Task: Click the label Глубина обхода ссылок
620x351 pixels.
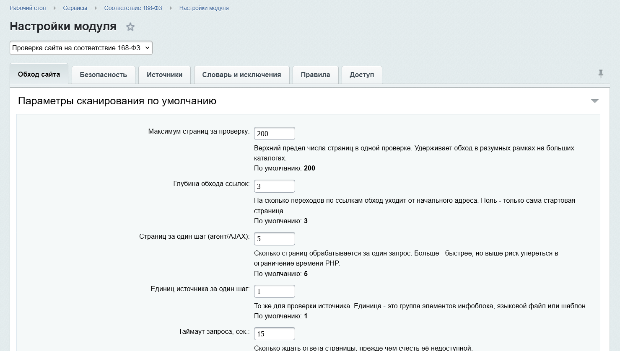Action: click(211, 184)
